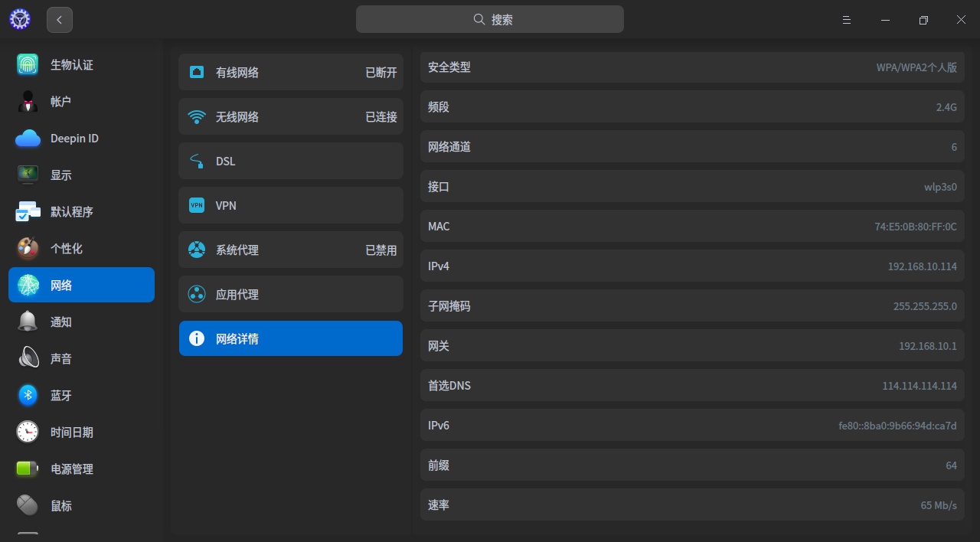Click the 个性化 palette icon
Image resolution: width=980 pixels, height=542 pixels.
coord(28,248)
